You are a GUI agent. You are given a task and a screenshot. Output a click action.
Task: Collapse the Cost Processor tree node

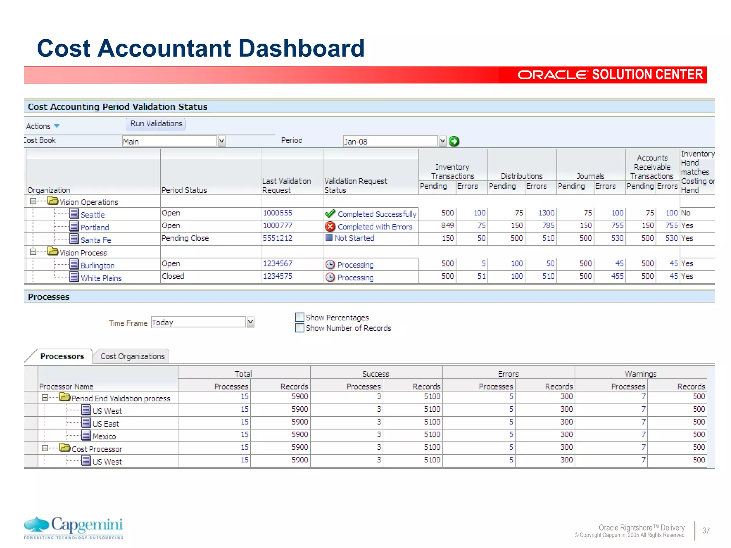[x=45, y=448]
